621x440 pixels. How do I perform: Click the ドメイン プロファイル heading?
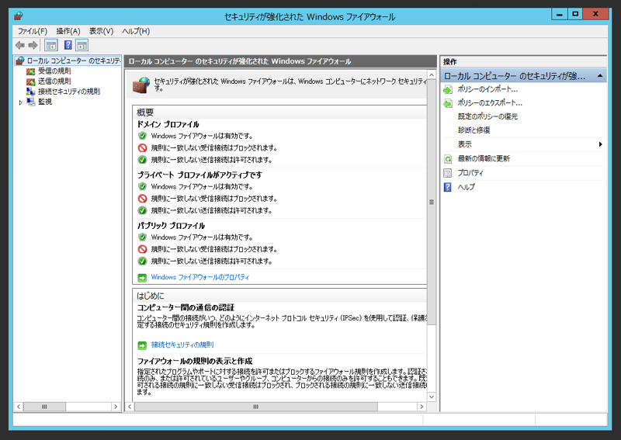(x=168, y=124)
